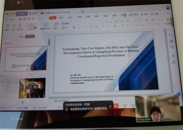Toggle Italic formatting (I)
The width and height of the screenshot is (183, 130).
tap(79, 27)
